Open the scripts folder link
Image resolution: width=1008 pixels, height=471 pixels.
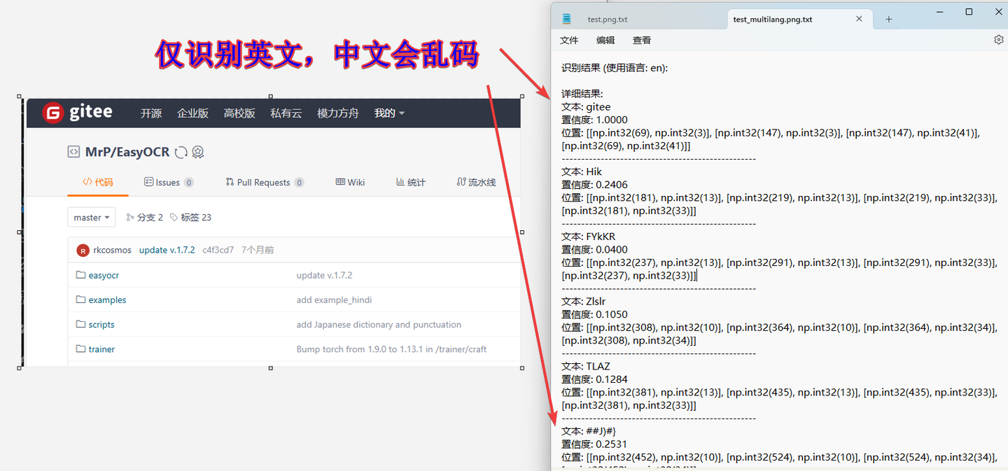(x=101, y=324)
